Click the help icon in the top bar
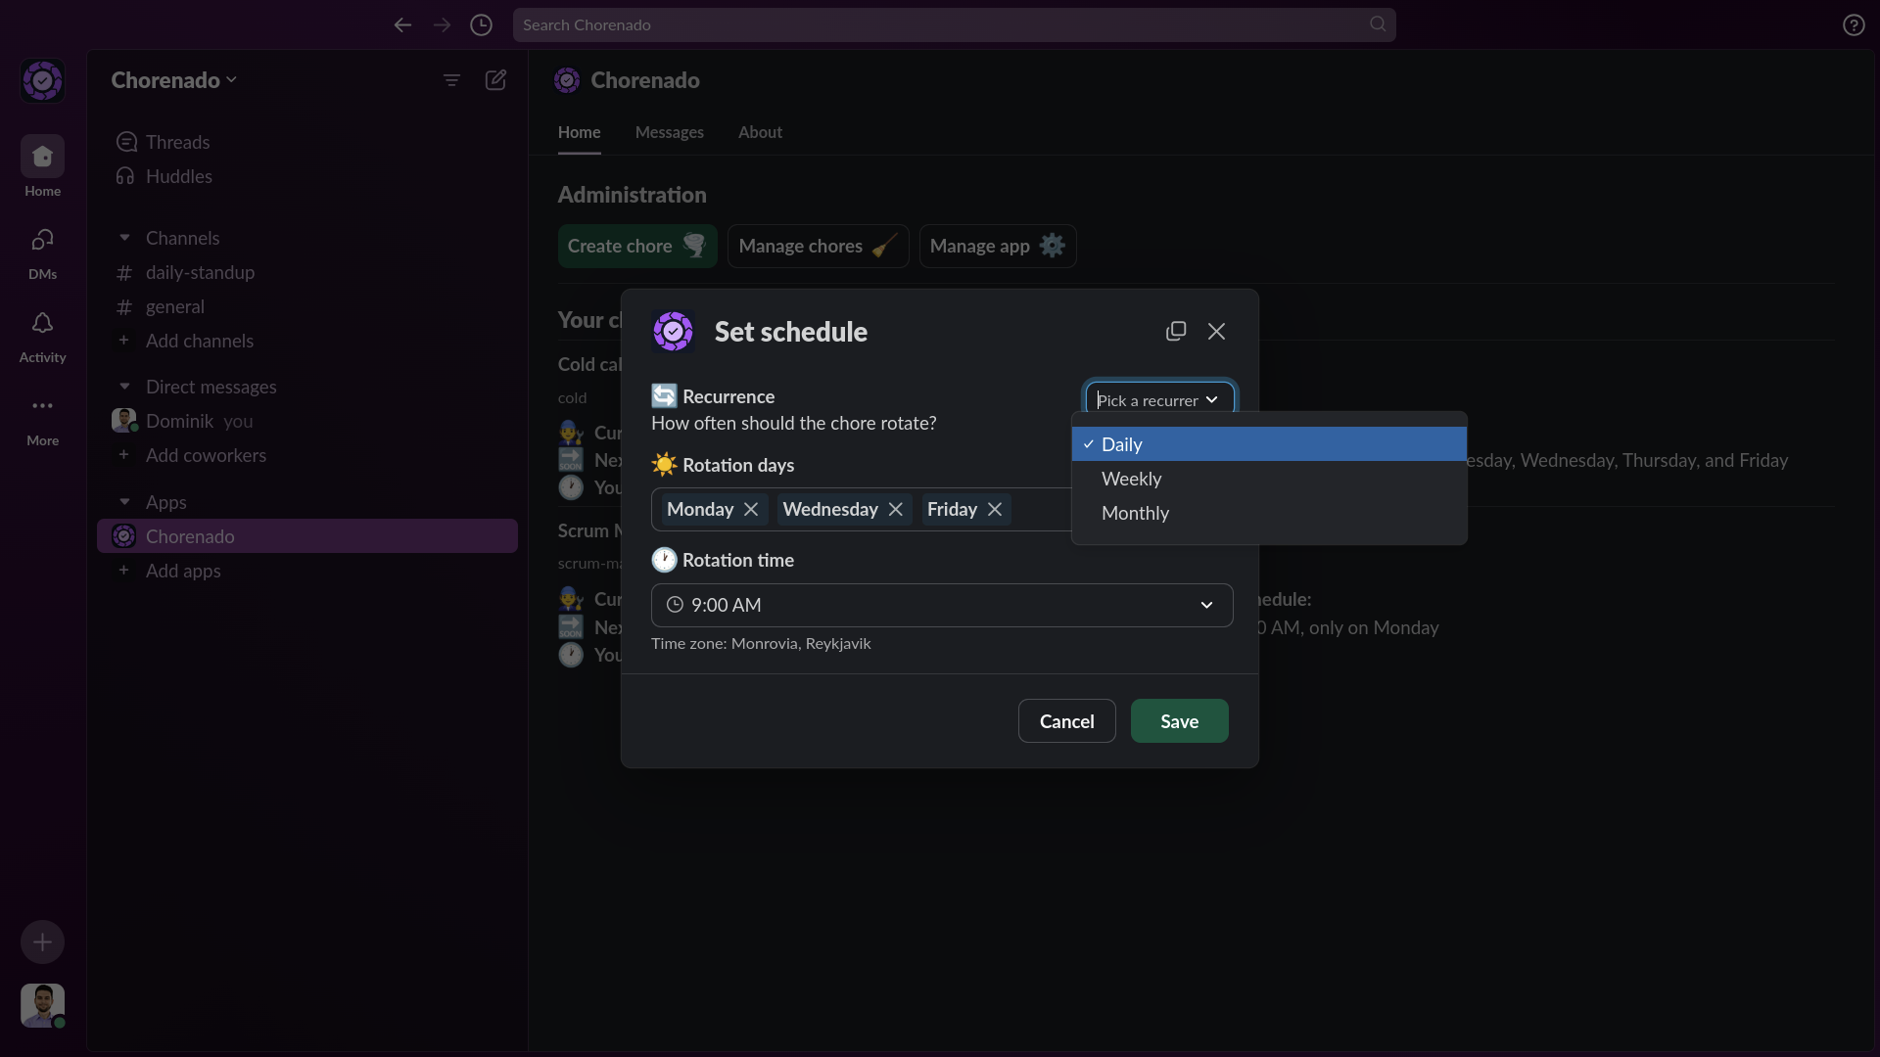Image resolution: width=1880 pixels, height=1057 pixels. 1854,24
